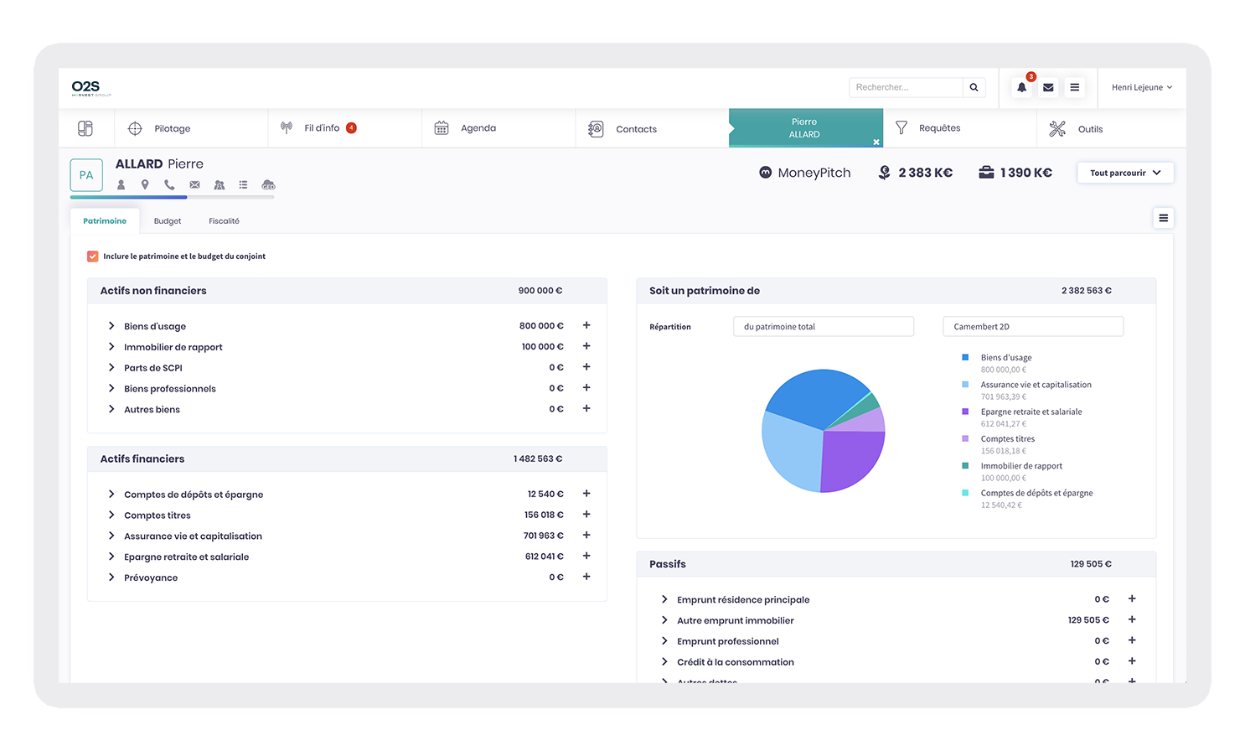The width and height of the screenshot is (1245, 751).
Task: Open the 'du patrimoine total' répartition dropdown
Action: click(824, 327)
